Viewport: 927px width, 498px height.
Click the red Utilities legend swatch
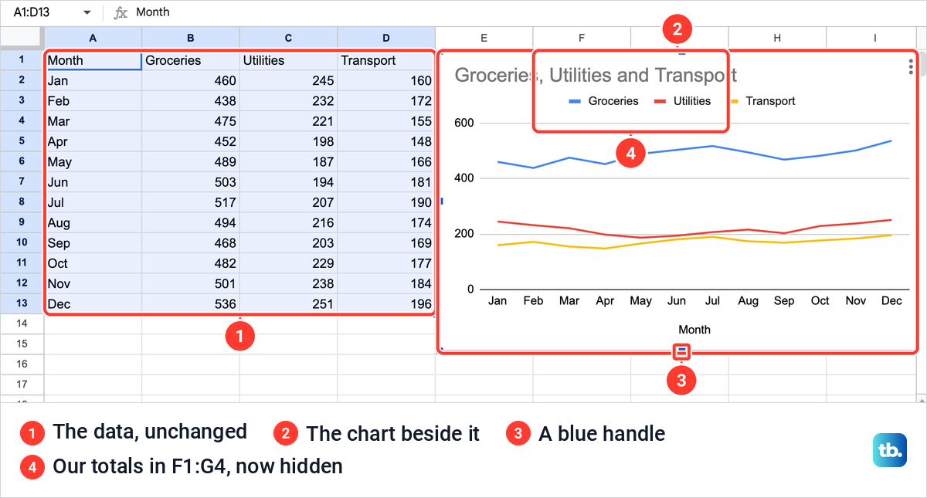(660, 101)
